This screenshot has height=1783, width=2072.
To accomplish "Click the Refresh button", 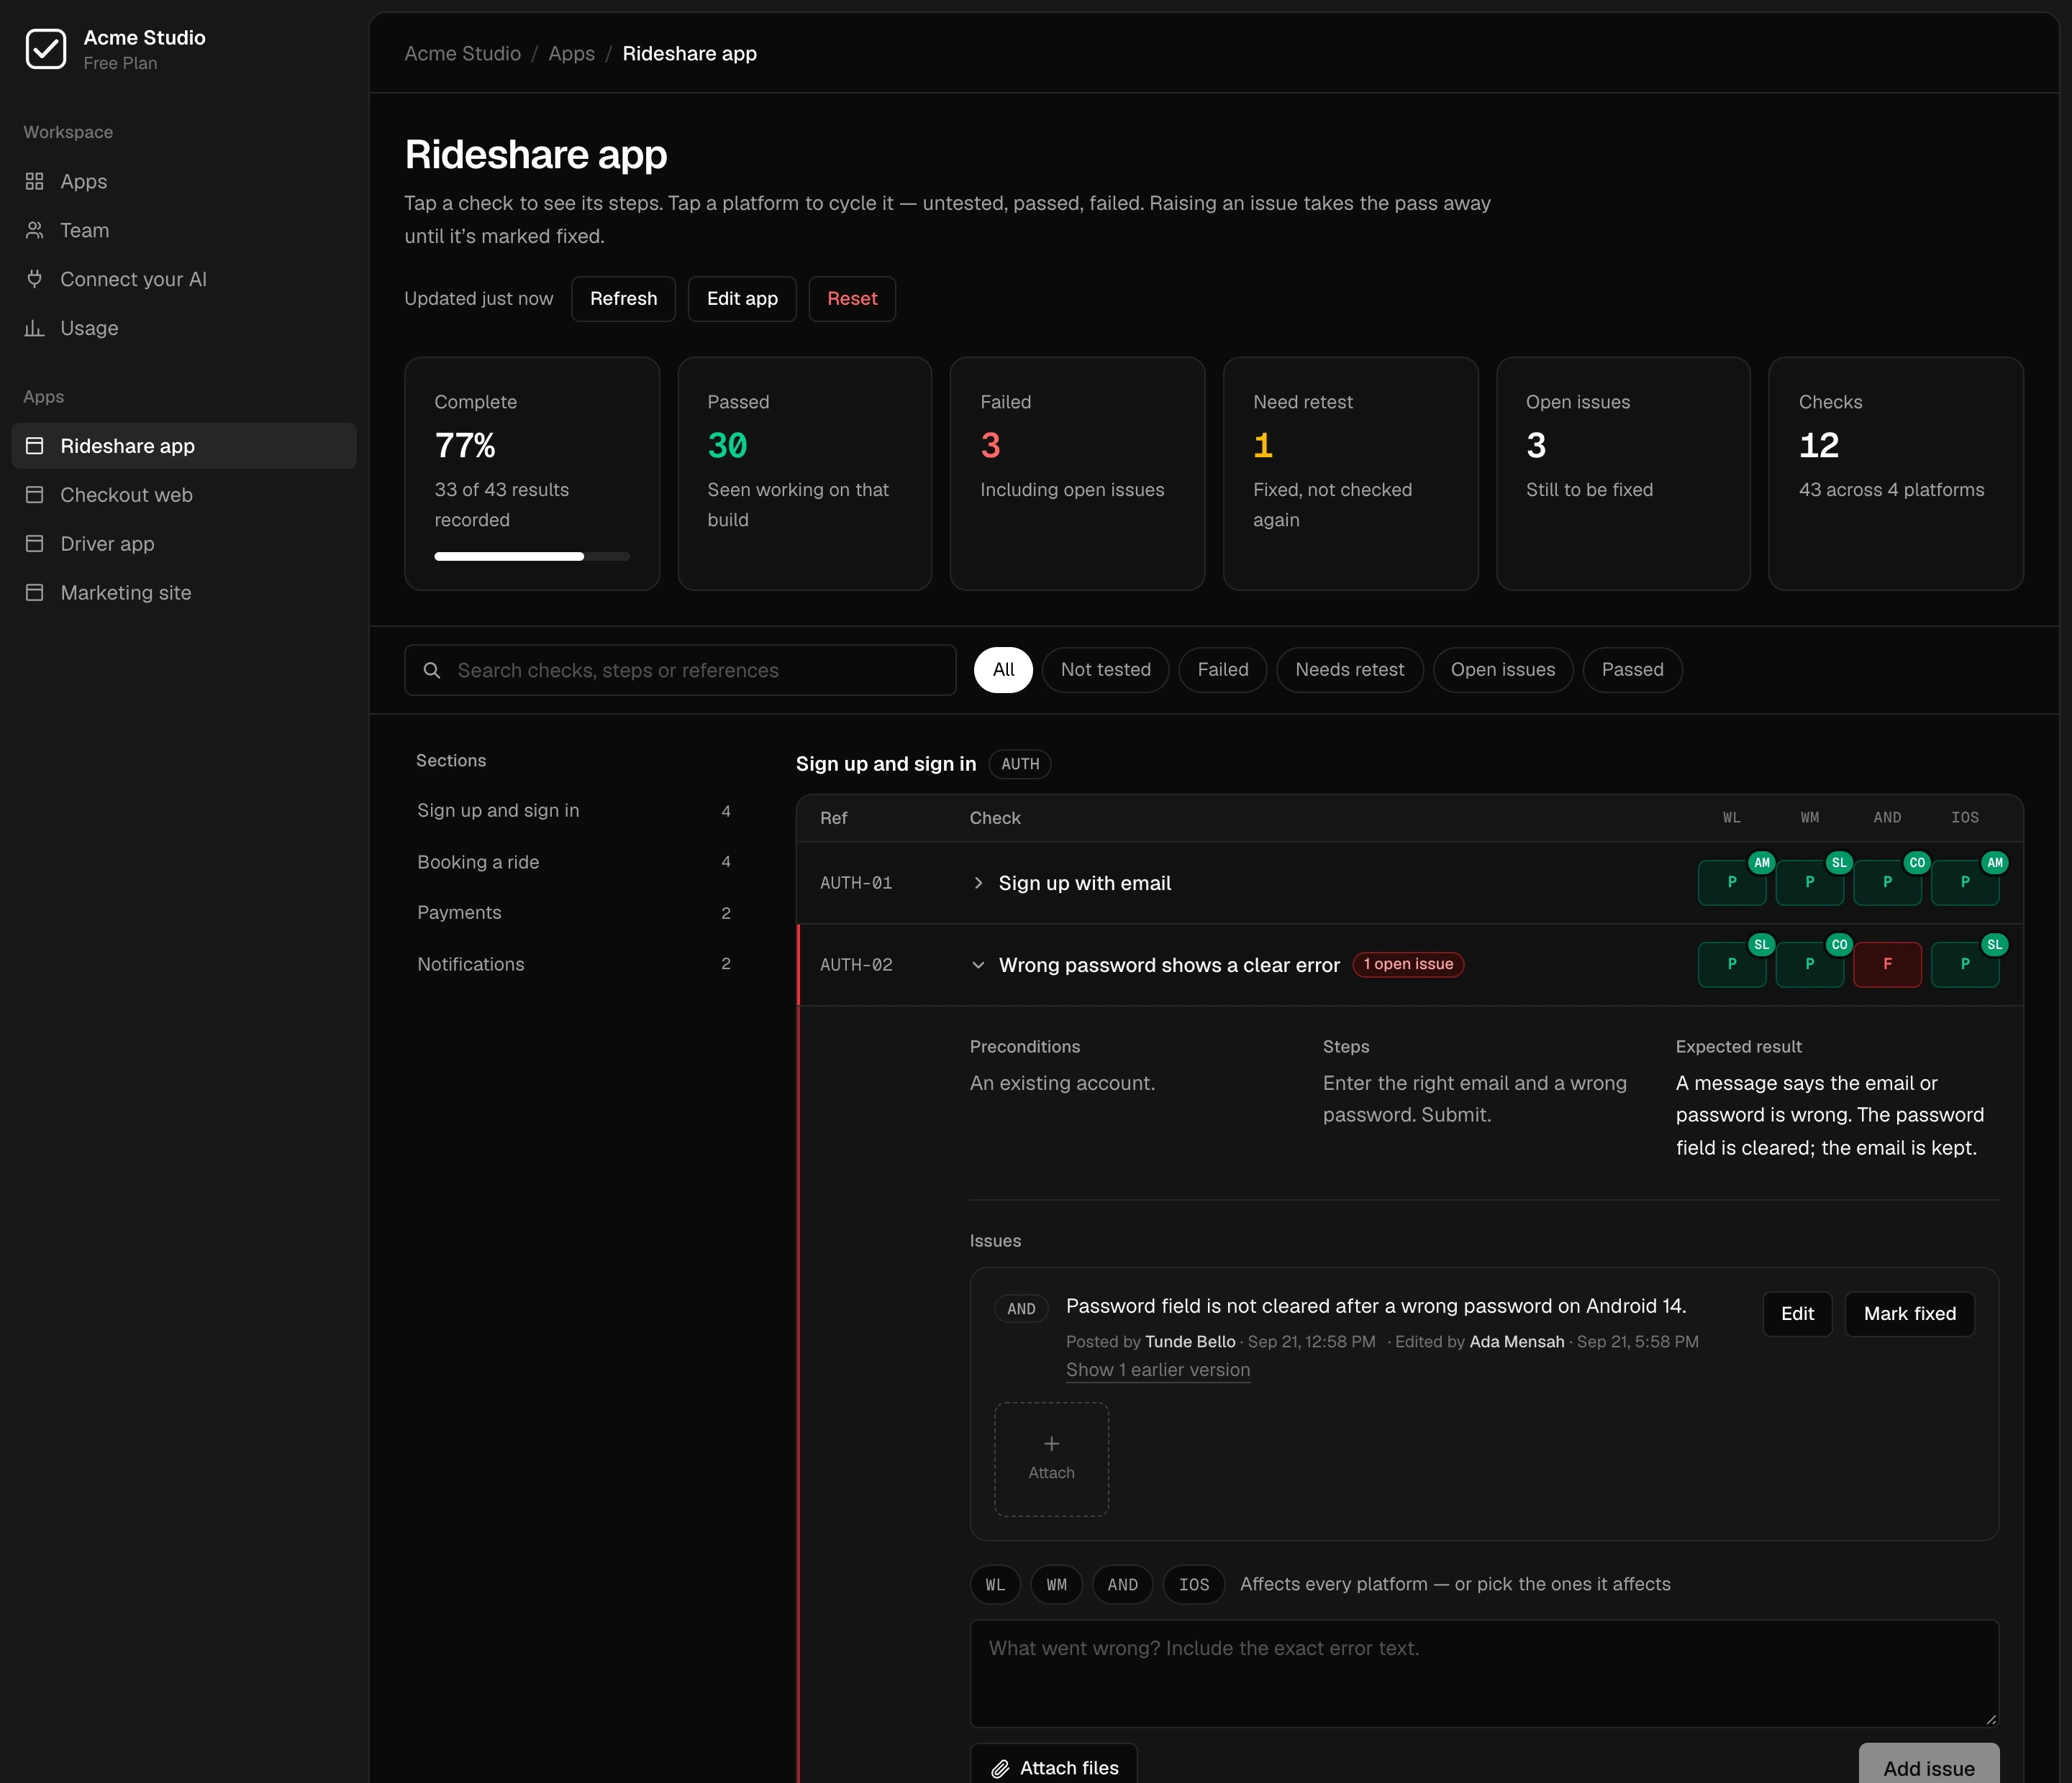I will 623,299.
